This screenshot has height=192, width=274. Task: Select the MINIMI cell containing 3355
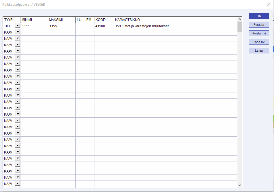pyautogui.click(x=34, y=26)
